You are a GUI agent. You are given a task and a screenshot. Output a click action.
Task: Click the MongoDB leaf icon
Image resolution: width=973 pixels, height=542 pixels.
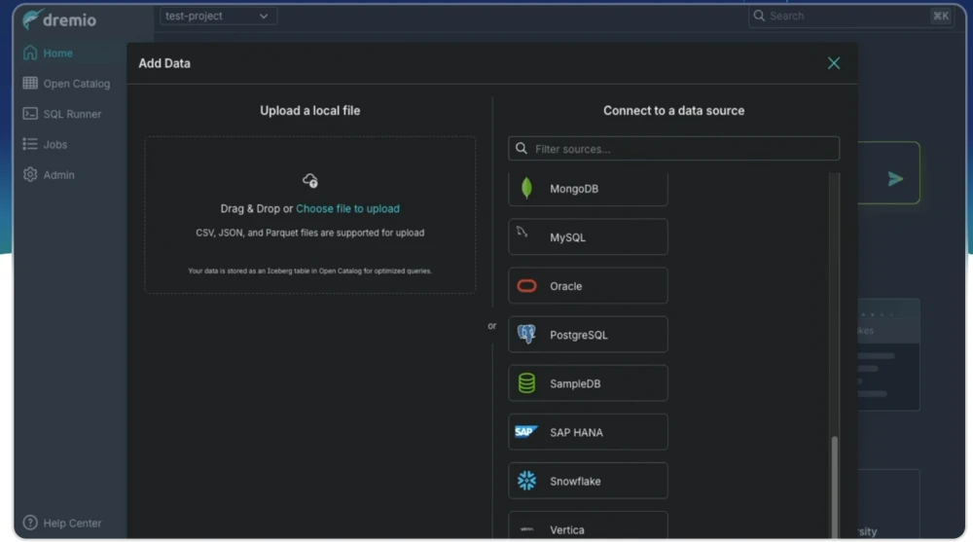pos(526,188)
